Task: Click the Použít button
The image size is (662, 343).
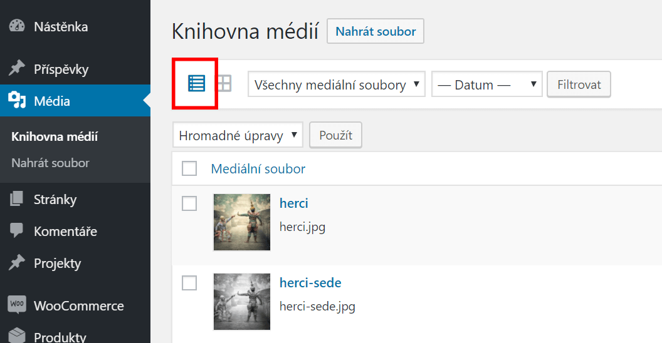Action: (335, 135)
